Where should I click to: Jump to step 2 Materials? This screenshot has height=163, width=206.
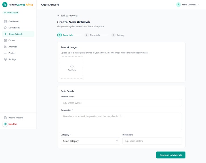(92, 35)
